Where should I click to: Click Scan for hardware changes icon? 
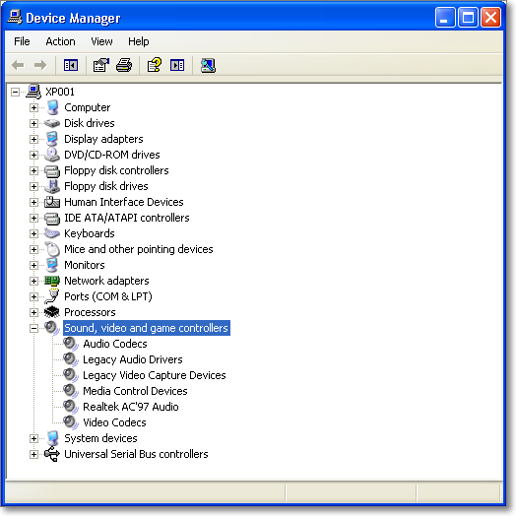(208, 65)
